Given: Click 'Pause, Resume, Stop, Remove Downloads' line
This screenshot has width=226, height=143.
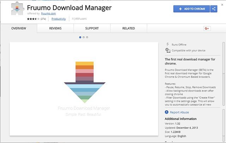Looking at the screenshot, I should coord(190,87).
